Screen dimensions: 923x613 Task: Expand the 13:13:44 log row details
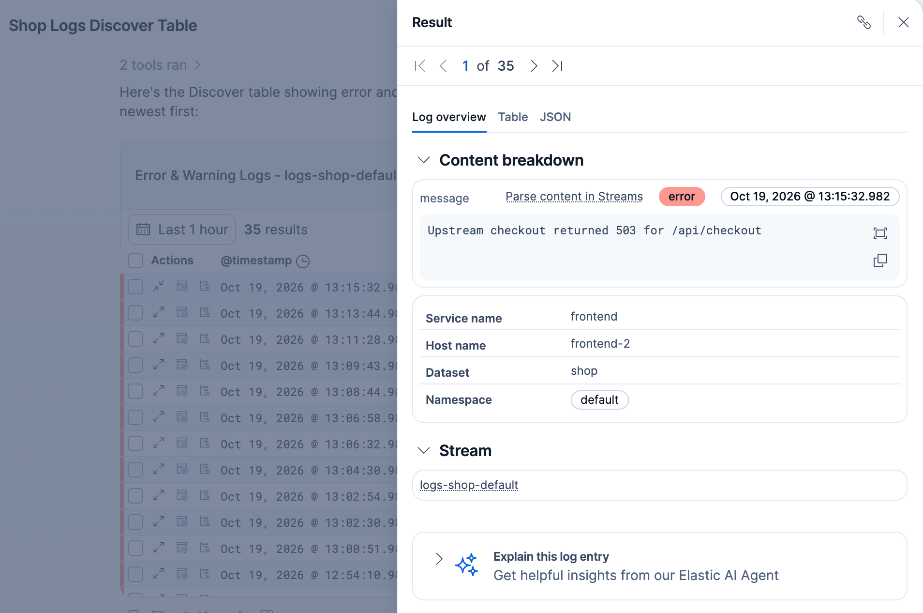(x=159, y=312)
